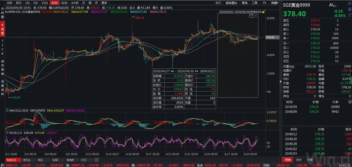The width and height of the screenshot is (352, 167).
Task: Click the MA30:378.16 legend label
Action: click(119, 12)
